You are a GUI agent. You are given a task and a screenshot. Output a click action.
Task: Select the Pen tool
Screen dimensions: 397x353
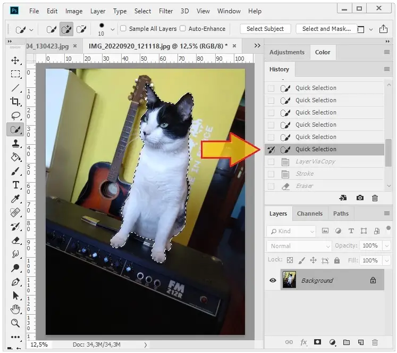15,282
